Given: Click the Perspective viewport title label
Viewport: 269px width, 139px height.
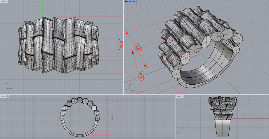Looking at the screenshot, I should click(130, 1).
